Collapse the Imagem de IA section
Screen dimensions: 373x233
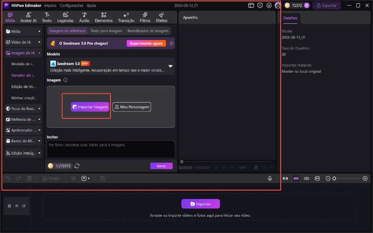point(23,53)
